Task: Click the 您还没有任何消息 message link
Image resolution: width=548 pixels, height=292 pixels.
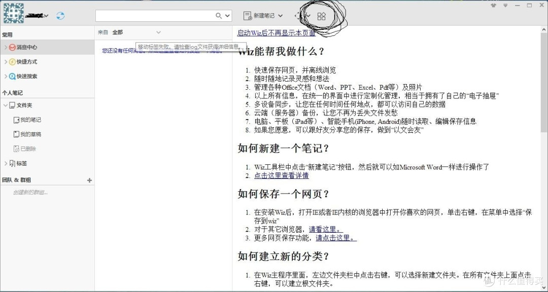Action: point(162,51)
